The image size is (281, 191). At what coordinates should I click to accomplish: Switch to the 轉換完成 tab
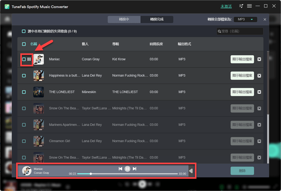coord(157,19)
